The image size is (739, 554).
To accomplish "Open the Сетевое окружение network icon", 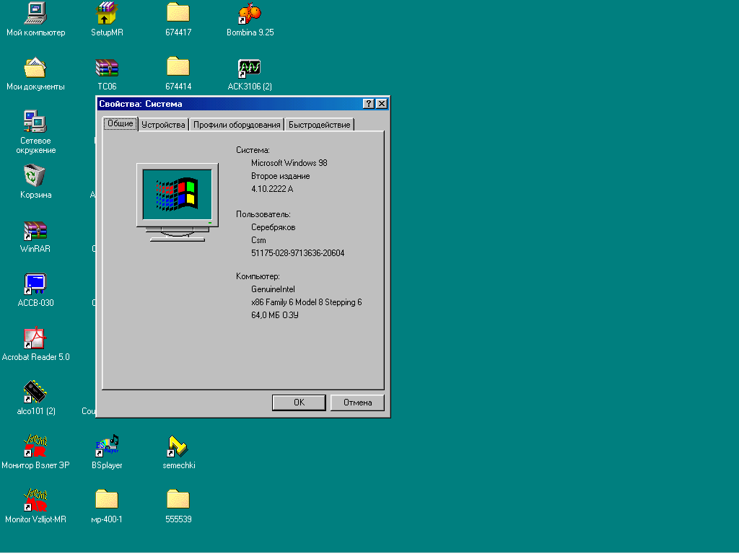I will (35, 122).
